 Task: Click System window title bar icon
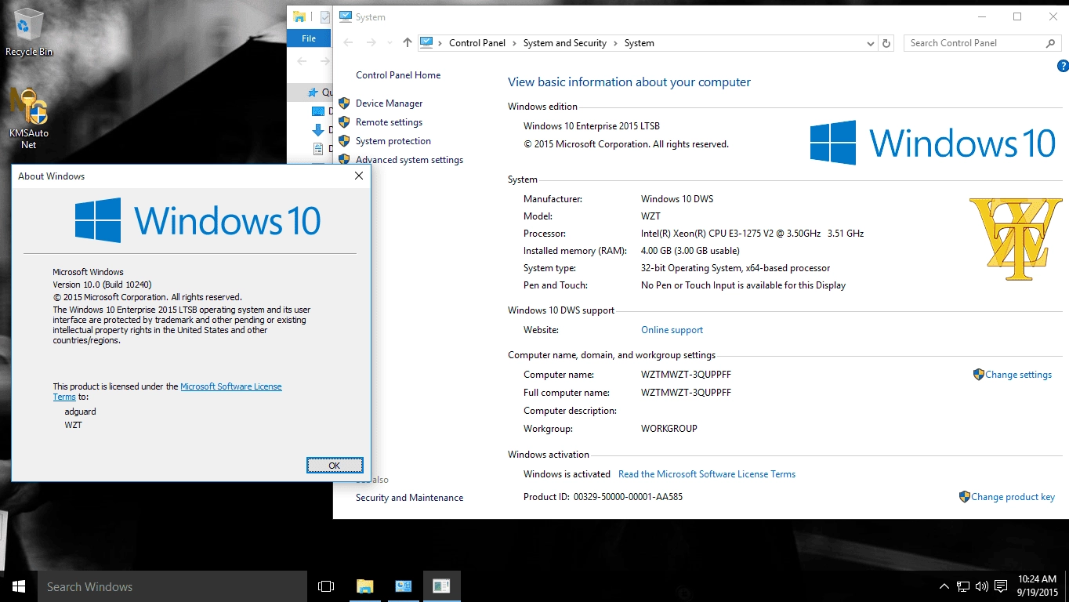click(x=346, y=16)
